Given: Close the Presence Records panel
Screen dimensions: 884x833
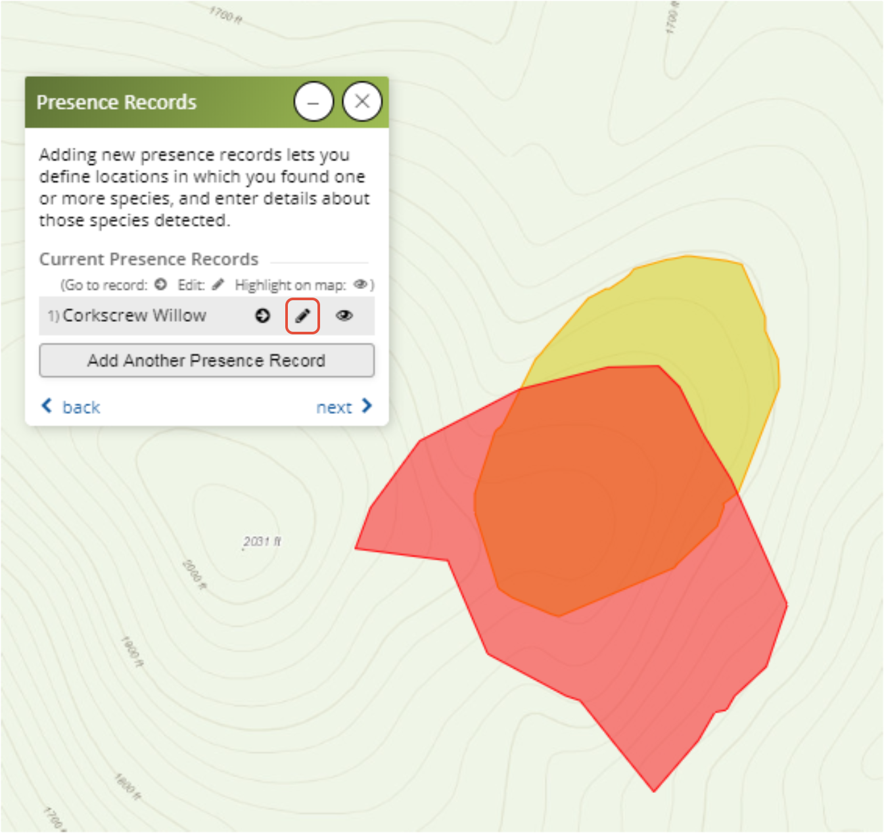Looking at the screenshot, I should (x=362, y=102).
